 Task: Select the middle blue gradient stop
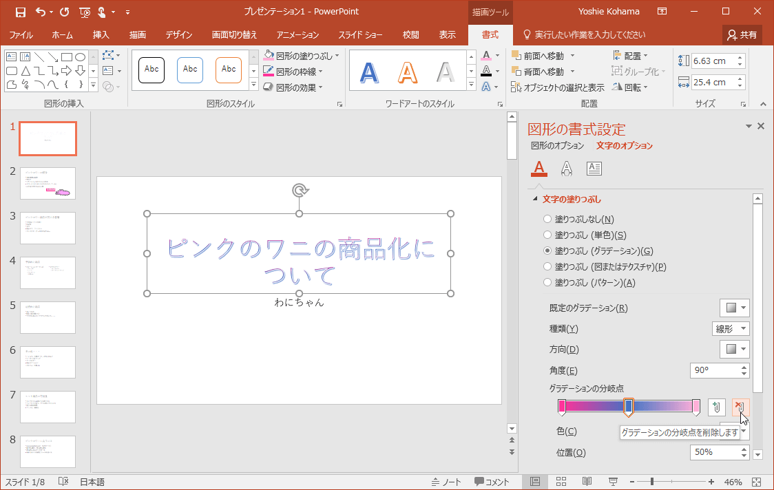click(628, 407)
